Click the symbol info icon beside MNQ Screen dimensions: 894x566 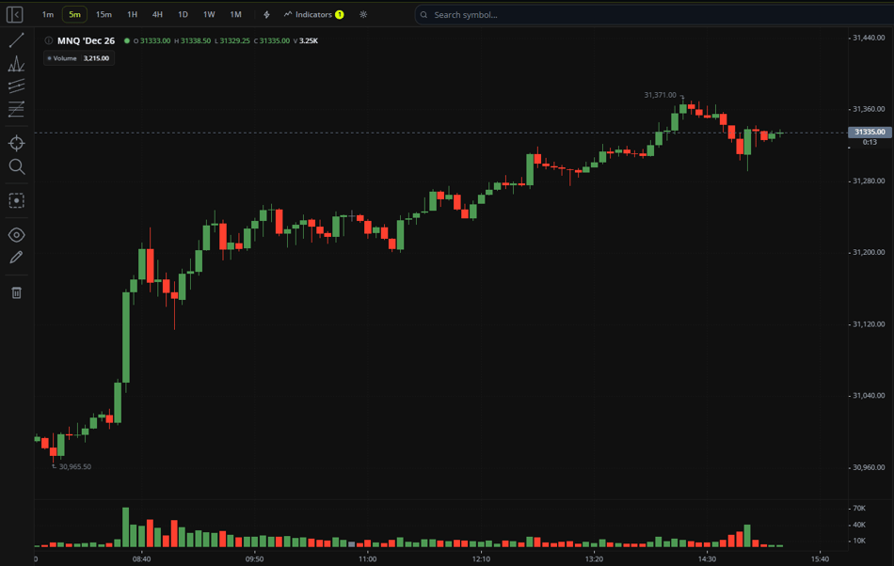point(48,40)
